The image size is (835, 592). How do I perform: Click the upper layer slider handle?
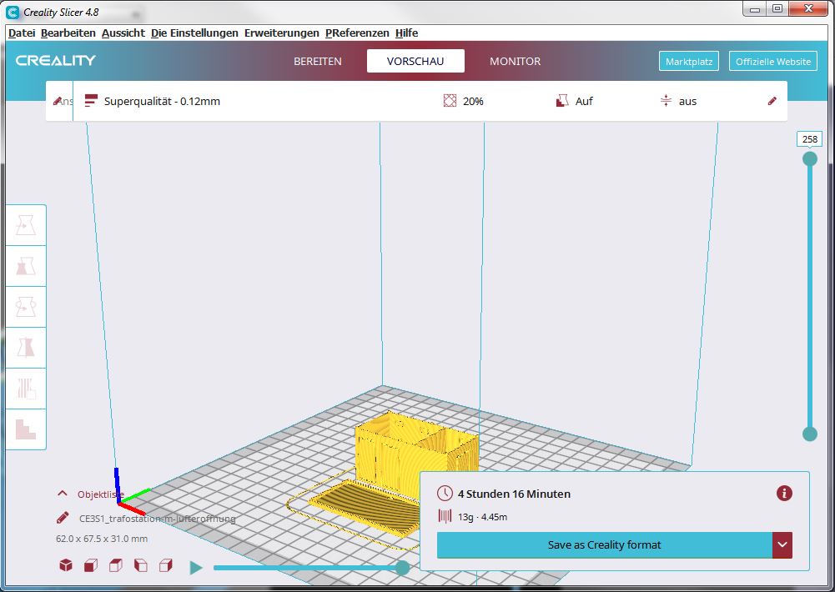coord(810,158)
